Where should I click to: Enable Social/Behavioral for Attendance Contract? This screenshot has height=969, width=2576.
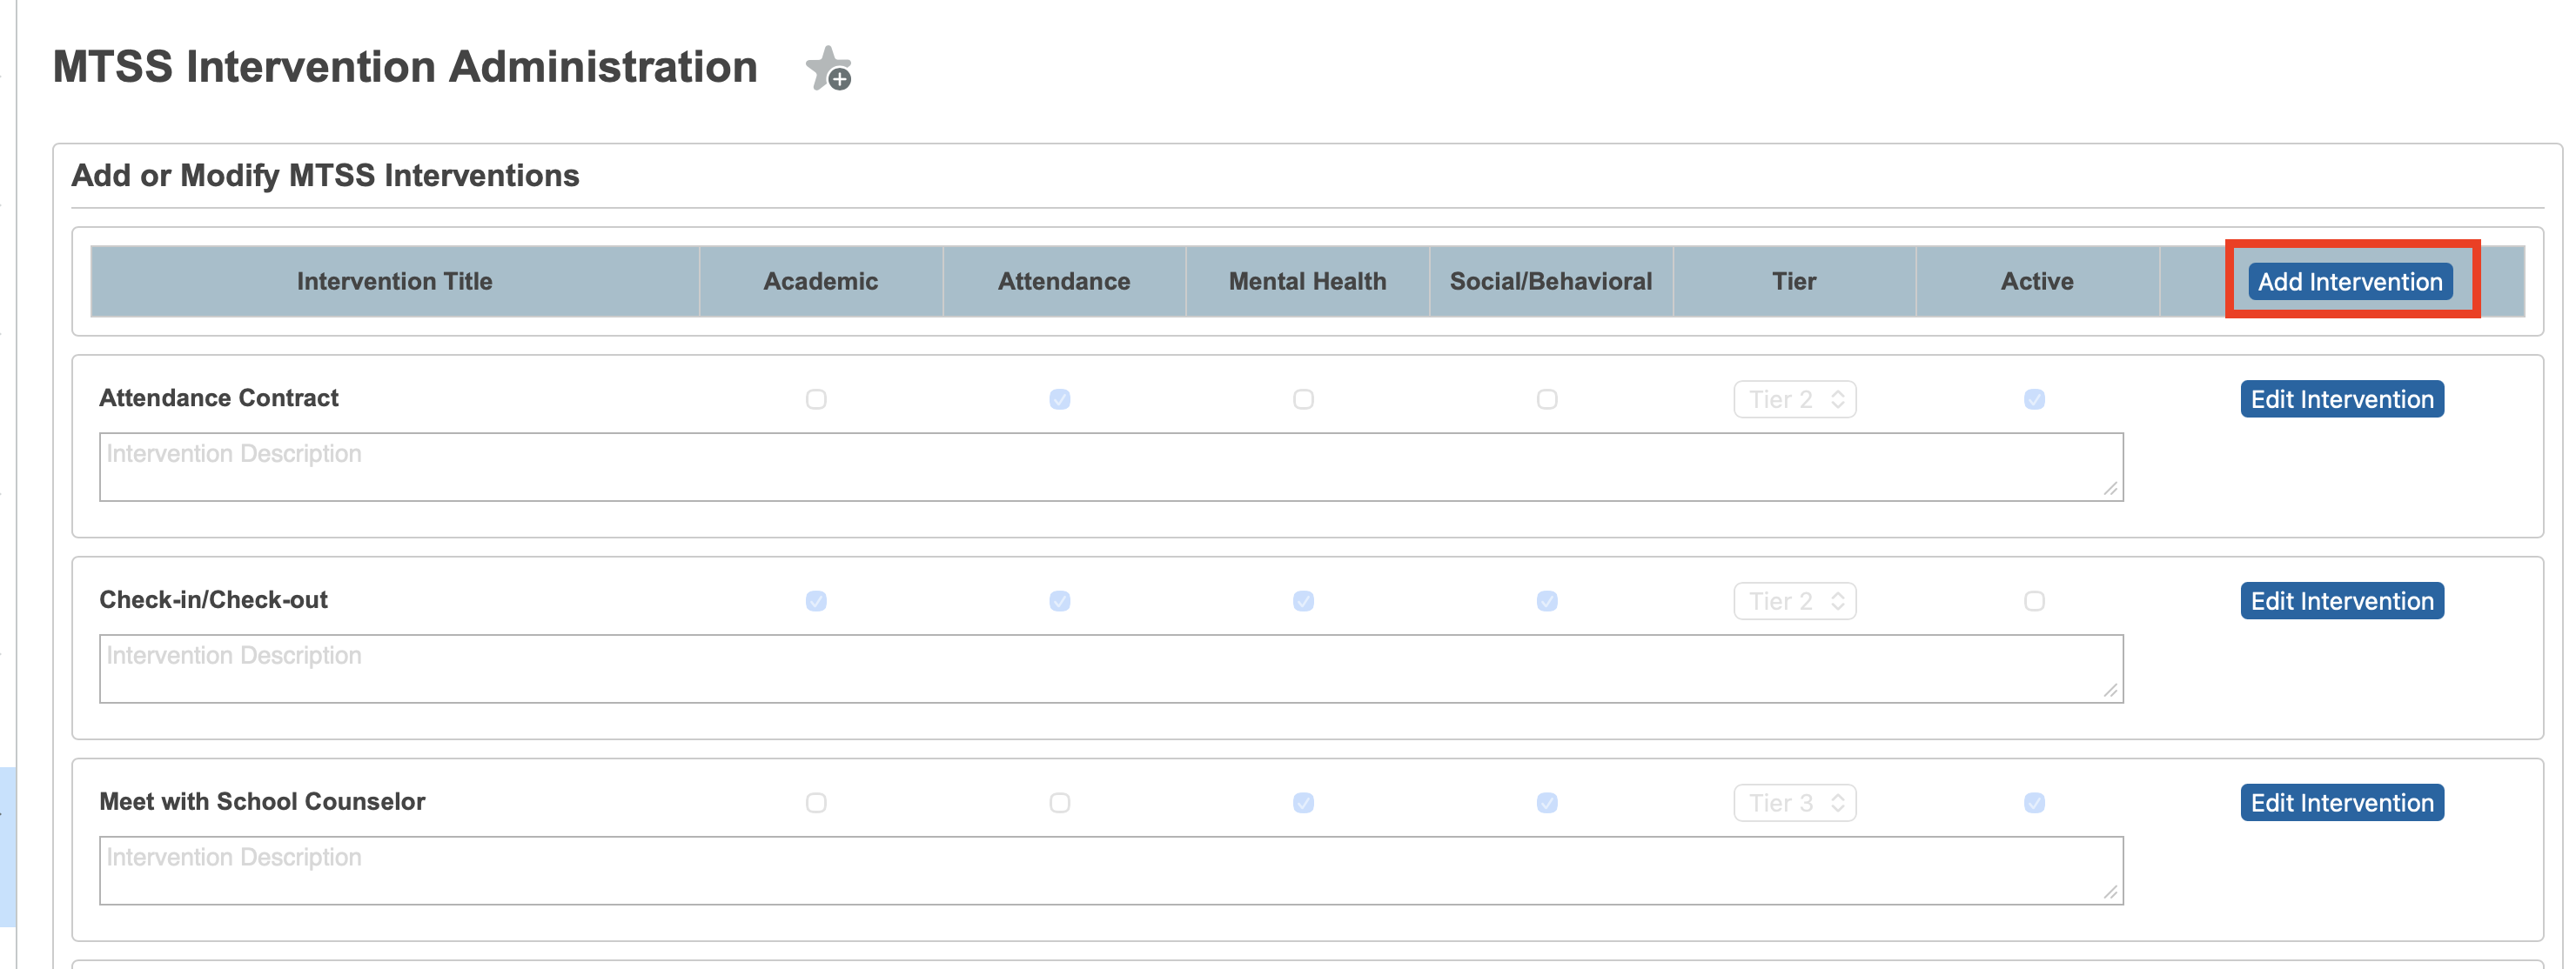click(1547, 398)
